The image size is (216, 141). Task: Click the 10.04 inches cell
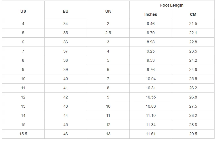point(151,79)
